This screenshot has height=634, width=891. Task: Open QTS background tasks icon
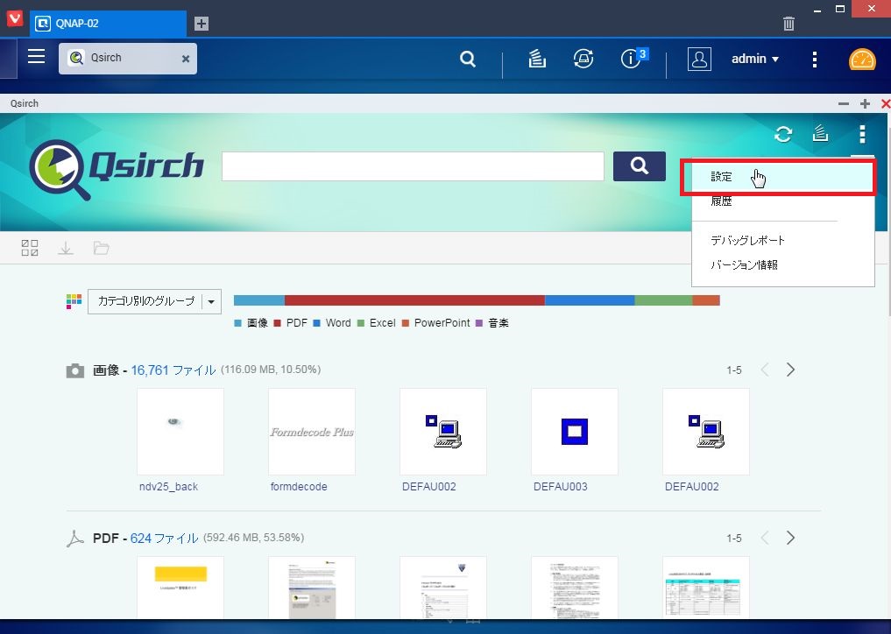[537, 59]
